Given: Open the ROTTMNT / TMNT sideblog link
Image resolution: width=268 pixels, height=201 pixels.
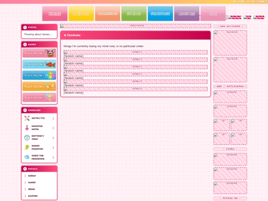Looking at the screenshot, I should (x=38, y=137).
